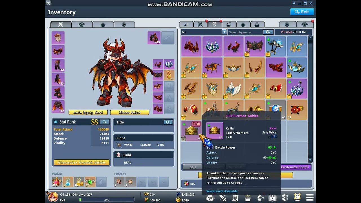Select the first emote slot
361x203 pixels.
coord(119,182)
